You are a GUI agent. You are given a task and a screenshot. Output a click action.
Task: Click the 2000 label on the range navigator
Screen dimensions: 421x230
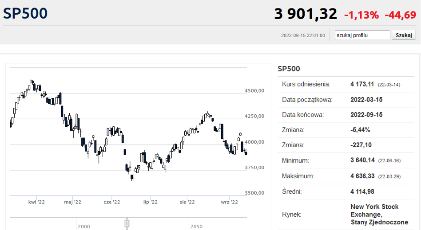84,226
